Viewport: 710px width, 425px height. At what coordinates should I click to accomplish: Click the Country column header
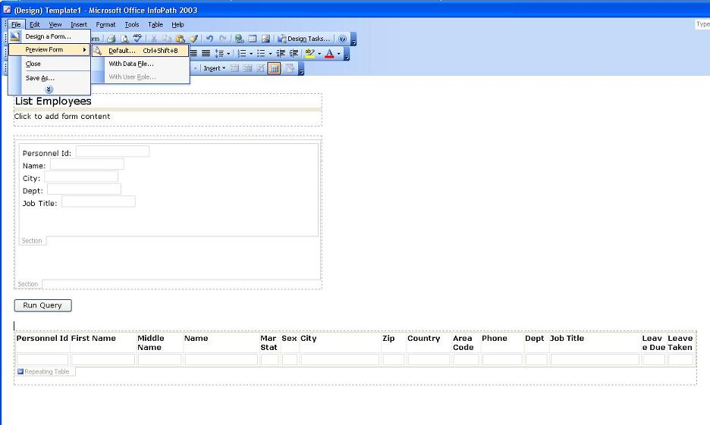point(423,338)
